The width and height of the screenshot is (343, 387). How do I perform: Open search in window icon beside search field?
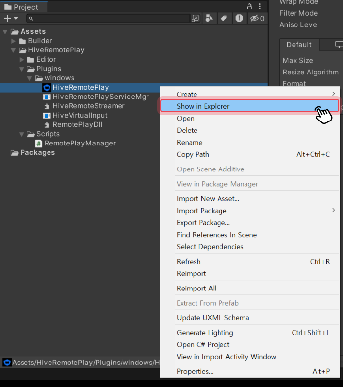coord(196,18)
